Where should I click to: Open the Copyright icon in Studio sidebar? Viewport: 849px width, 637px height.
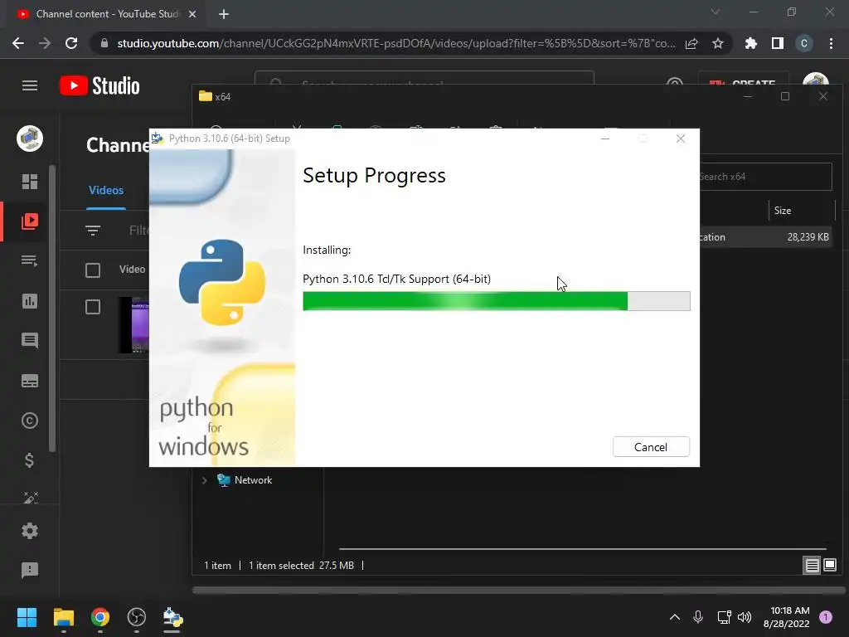click(30, 421)
